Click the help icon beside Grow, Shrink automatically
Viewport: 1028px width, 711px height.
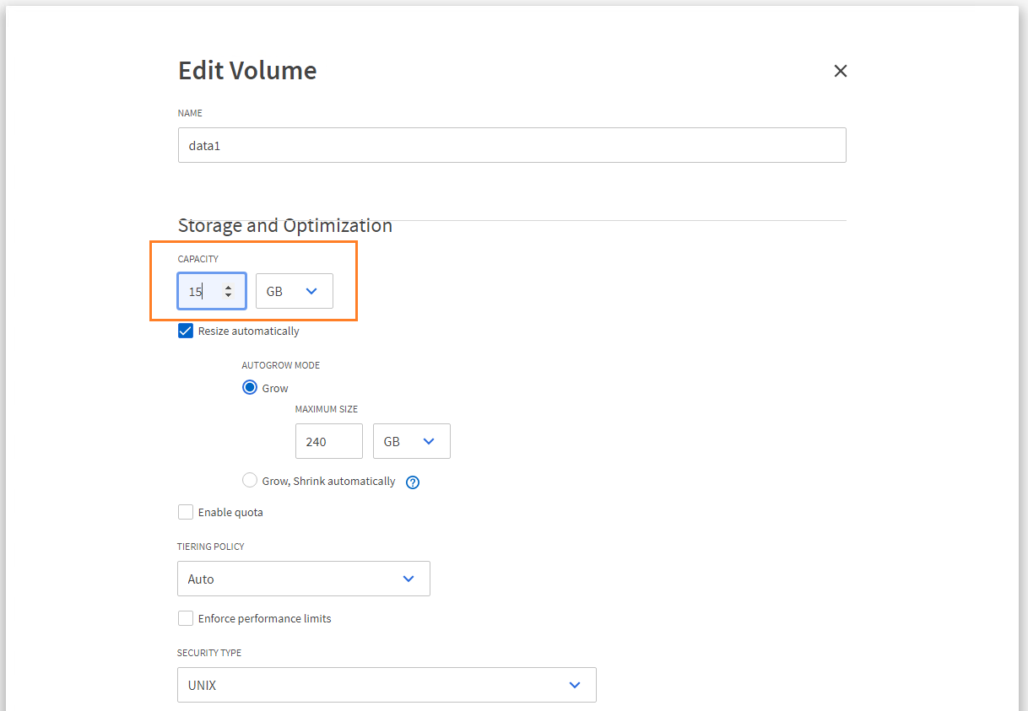[x=413, y=482]
